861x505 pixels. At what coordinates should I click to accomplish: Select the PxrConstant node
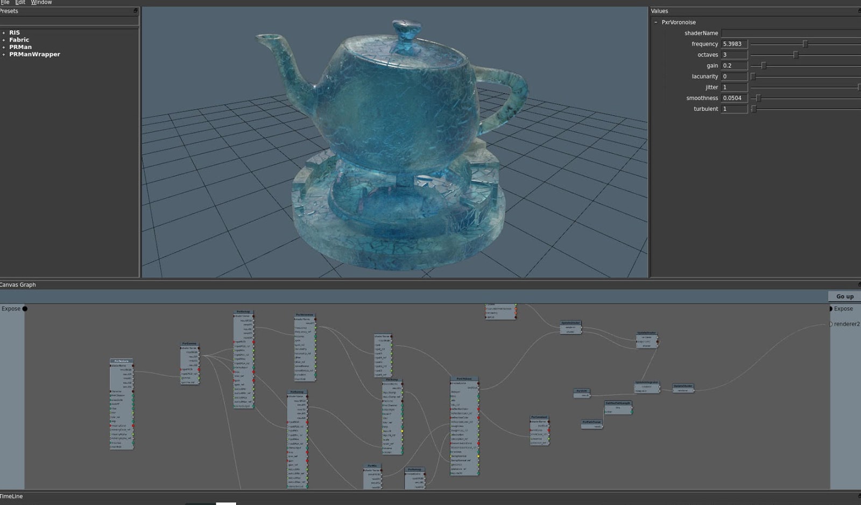coord(538,416)
